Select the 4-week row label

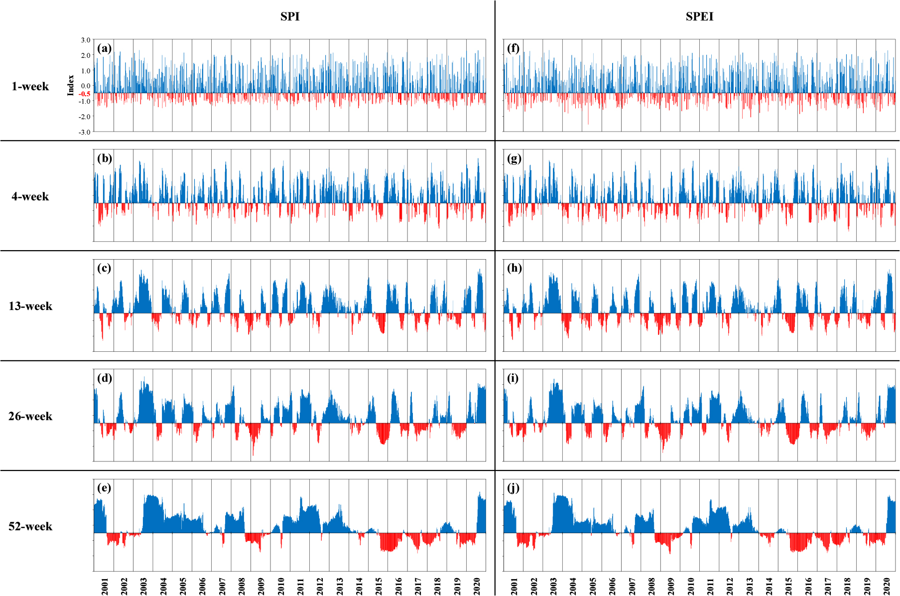pyautogui.click(x=30, y=196)
